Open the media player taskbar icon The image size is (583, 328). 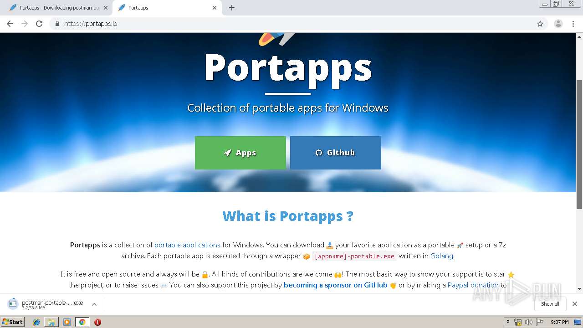(67, 322)
